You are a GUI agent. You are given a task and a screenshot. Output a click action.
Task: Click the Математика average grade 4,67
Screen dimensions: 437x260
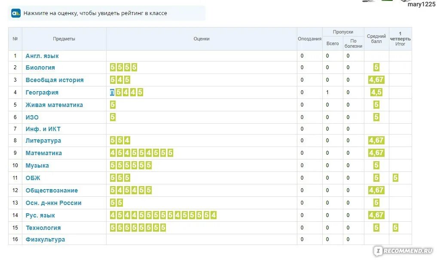(x=376, y=153)
